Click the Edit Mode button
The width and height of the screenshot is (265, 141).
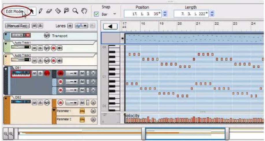[14, 11]
